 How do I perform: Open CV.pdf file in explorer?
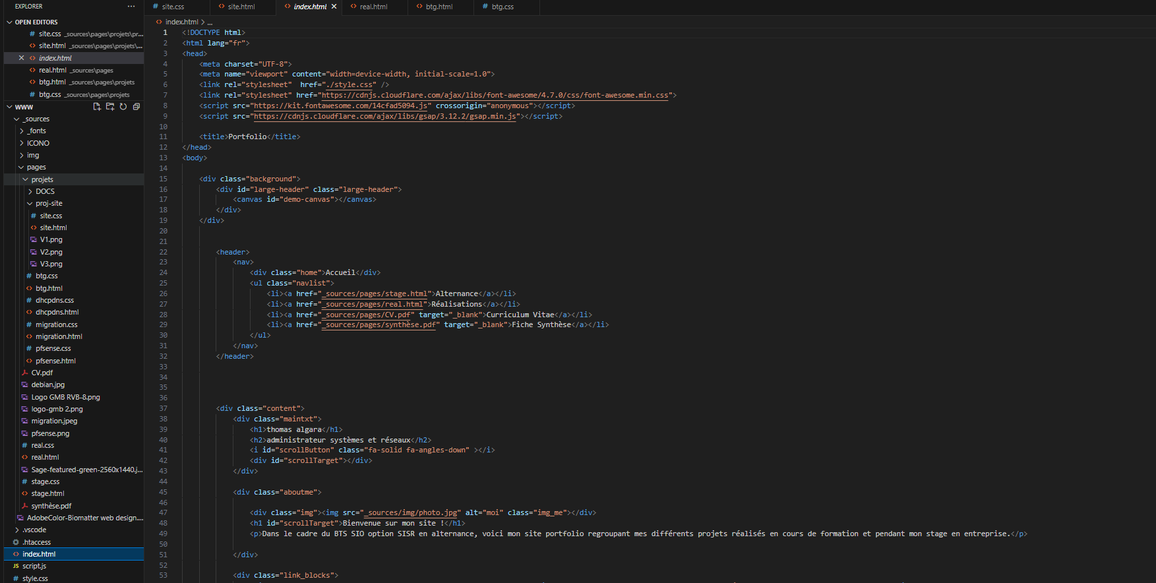click(x=42, y=373)
